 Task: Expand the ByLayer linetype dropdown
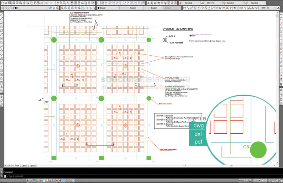point(132,8)
